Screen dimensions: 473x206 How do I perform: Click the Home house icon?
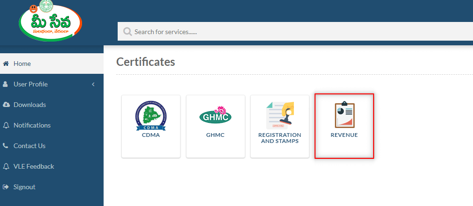[x=6, y=64]
